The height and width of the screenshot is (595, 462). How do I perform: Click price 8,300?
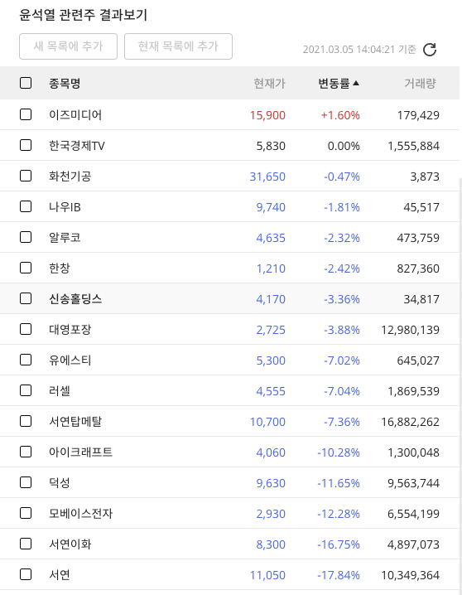tap(271, 545)
